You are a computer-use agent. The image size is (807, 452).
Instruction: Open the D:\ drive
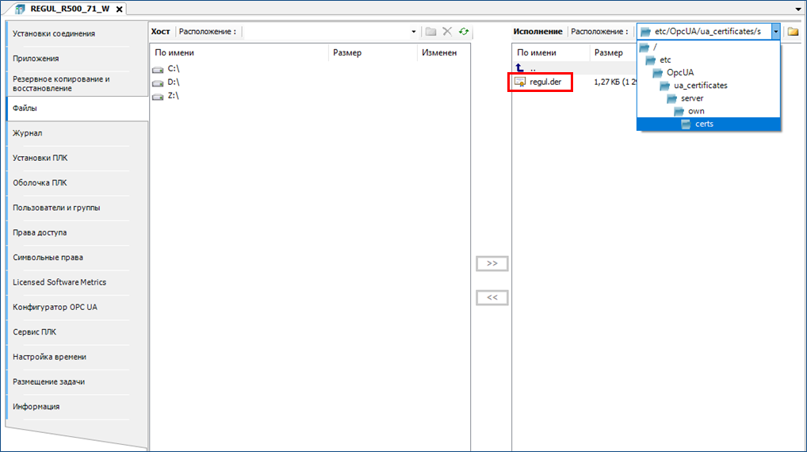tap(173, 82)
